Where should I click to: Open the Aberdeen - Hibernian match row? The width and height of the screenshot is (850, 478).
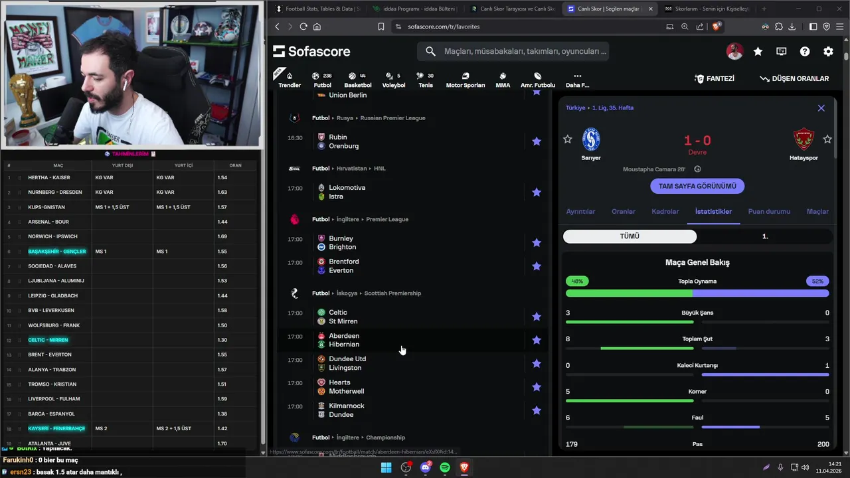pyautogui.click(x=412, y=340)
